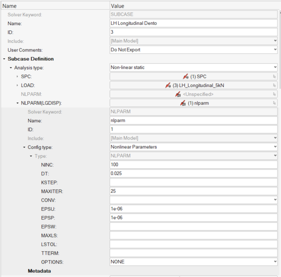Screen dimensions: 281x277
Task: Open the CONV dropdown
Action: [275, 200]
